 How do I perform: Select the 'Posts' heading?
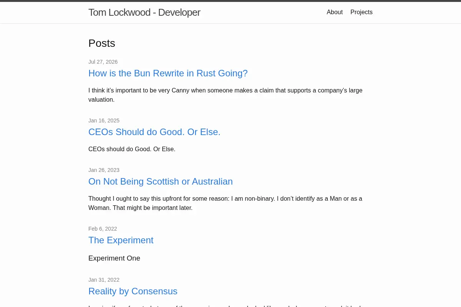102,43
